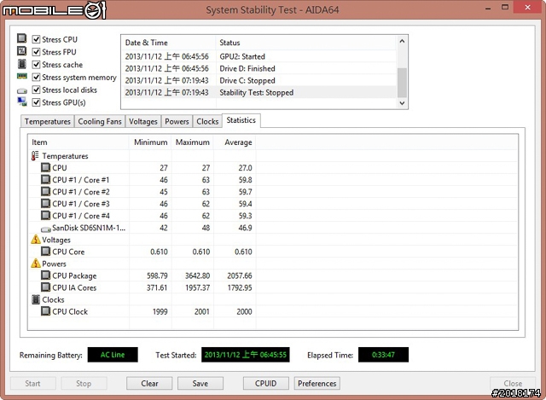
Task: Click the chip icon of CPU Clock row
Action: point(45,311)
